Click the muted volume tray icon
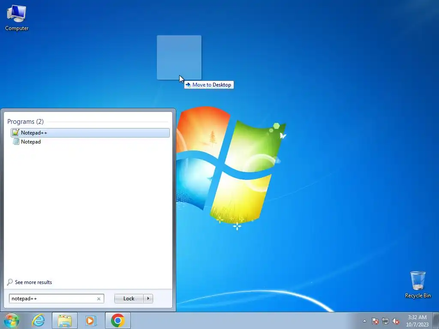Image resolution: width=439 pixels, height=329 pixels. [x=396, y=321]
